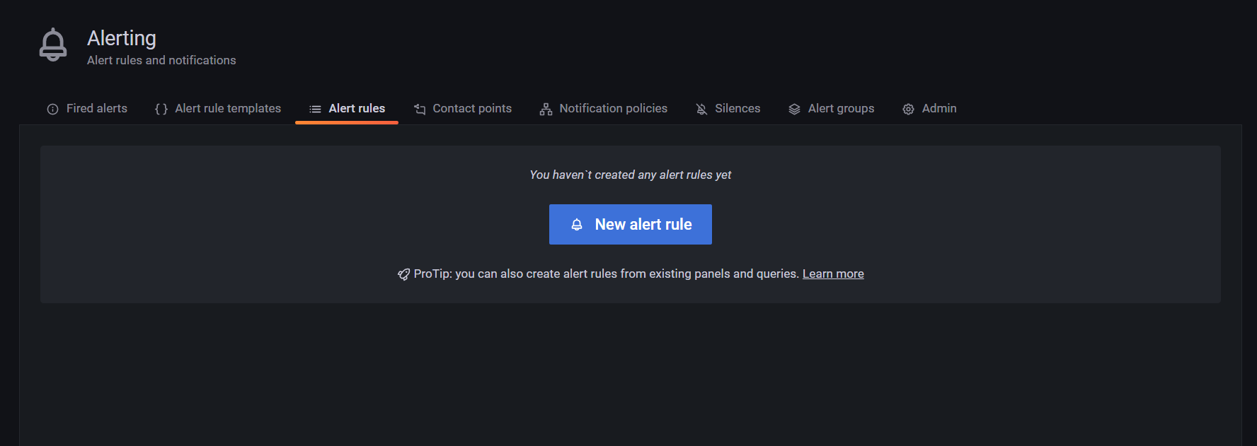
Task: Click the gear icon next to Admin
Action: (x=908, y=109)
